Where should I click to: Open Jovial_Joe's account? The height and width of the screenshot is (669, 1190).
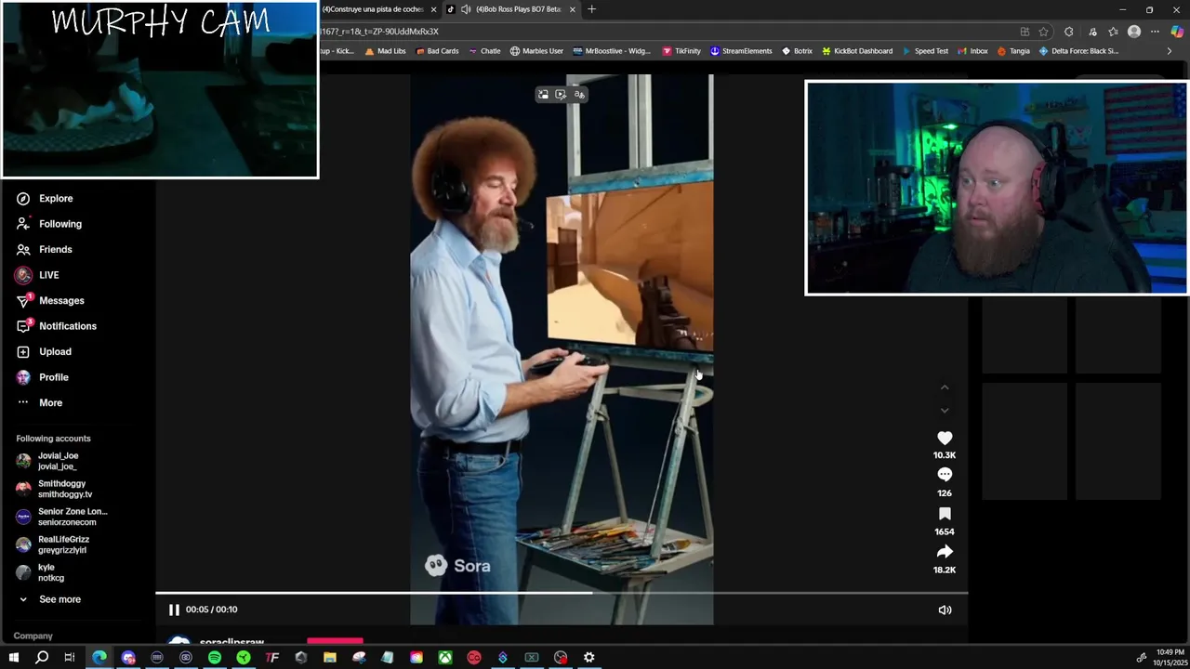coord(48,461)
